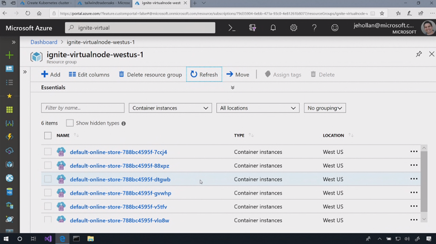The image size is (436, 244).
Task: Click the help question mark icon
Action: tap(314, 28)
